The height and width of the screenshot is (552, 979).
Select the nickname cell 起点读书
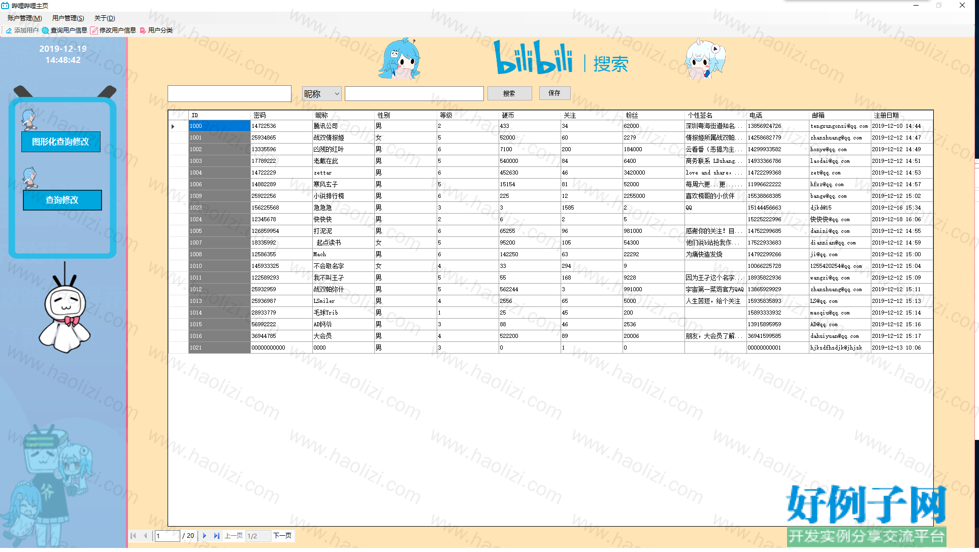(x=343, y=243)
